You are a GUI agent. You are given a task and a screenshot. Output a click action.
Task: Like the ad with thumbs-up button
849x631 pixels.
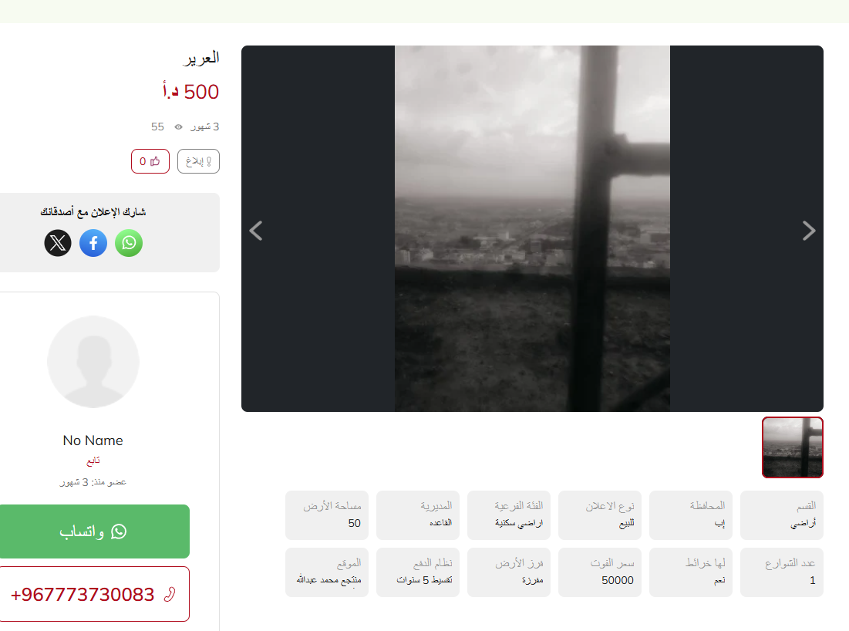pyautogui.click(x=150, y=161)
